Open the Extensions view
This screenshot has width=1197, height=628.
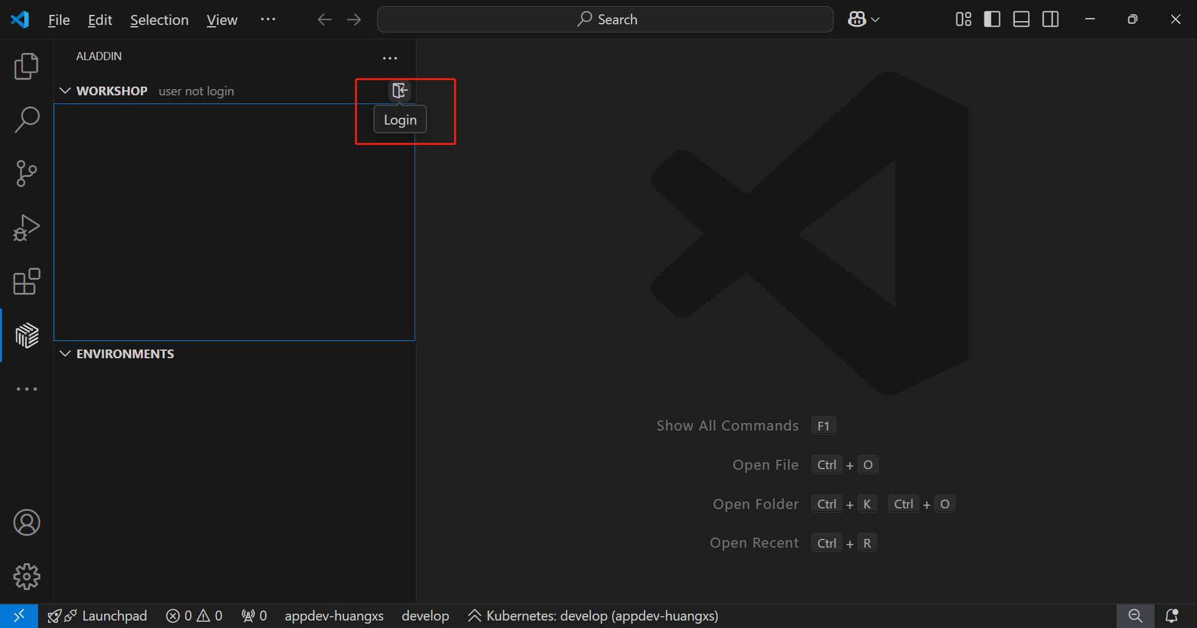pyautogui.click(x=26, y=282)
